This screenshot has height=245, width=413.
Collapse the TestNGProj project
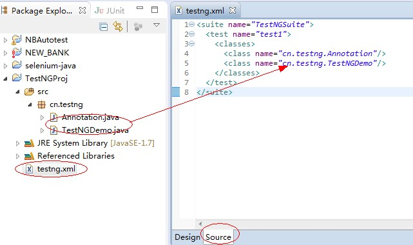(5, 79)
